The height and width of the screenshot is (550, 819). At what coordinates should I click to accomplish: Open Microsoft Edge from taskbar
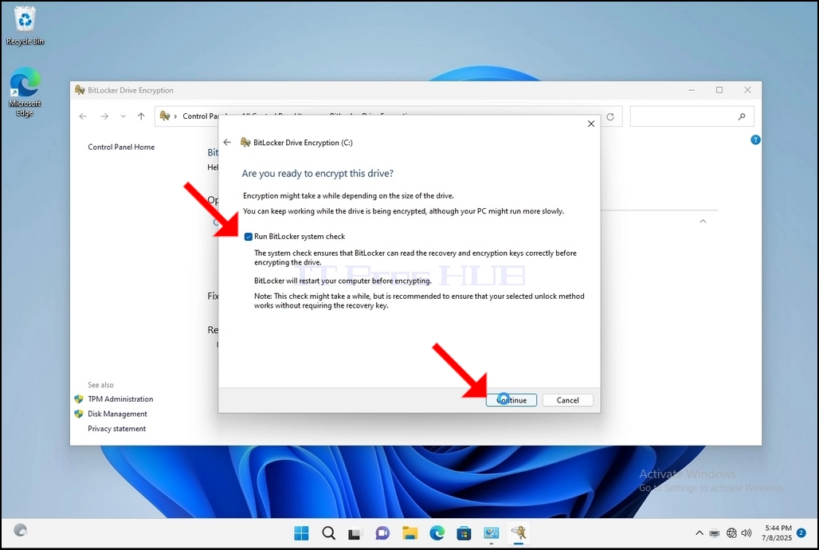437,532
